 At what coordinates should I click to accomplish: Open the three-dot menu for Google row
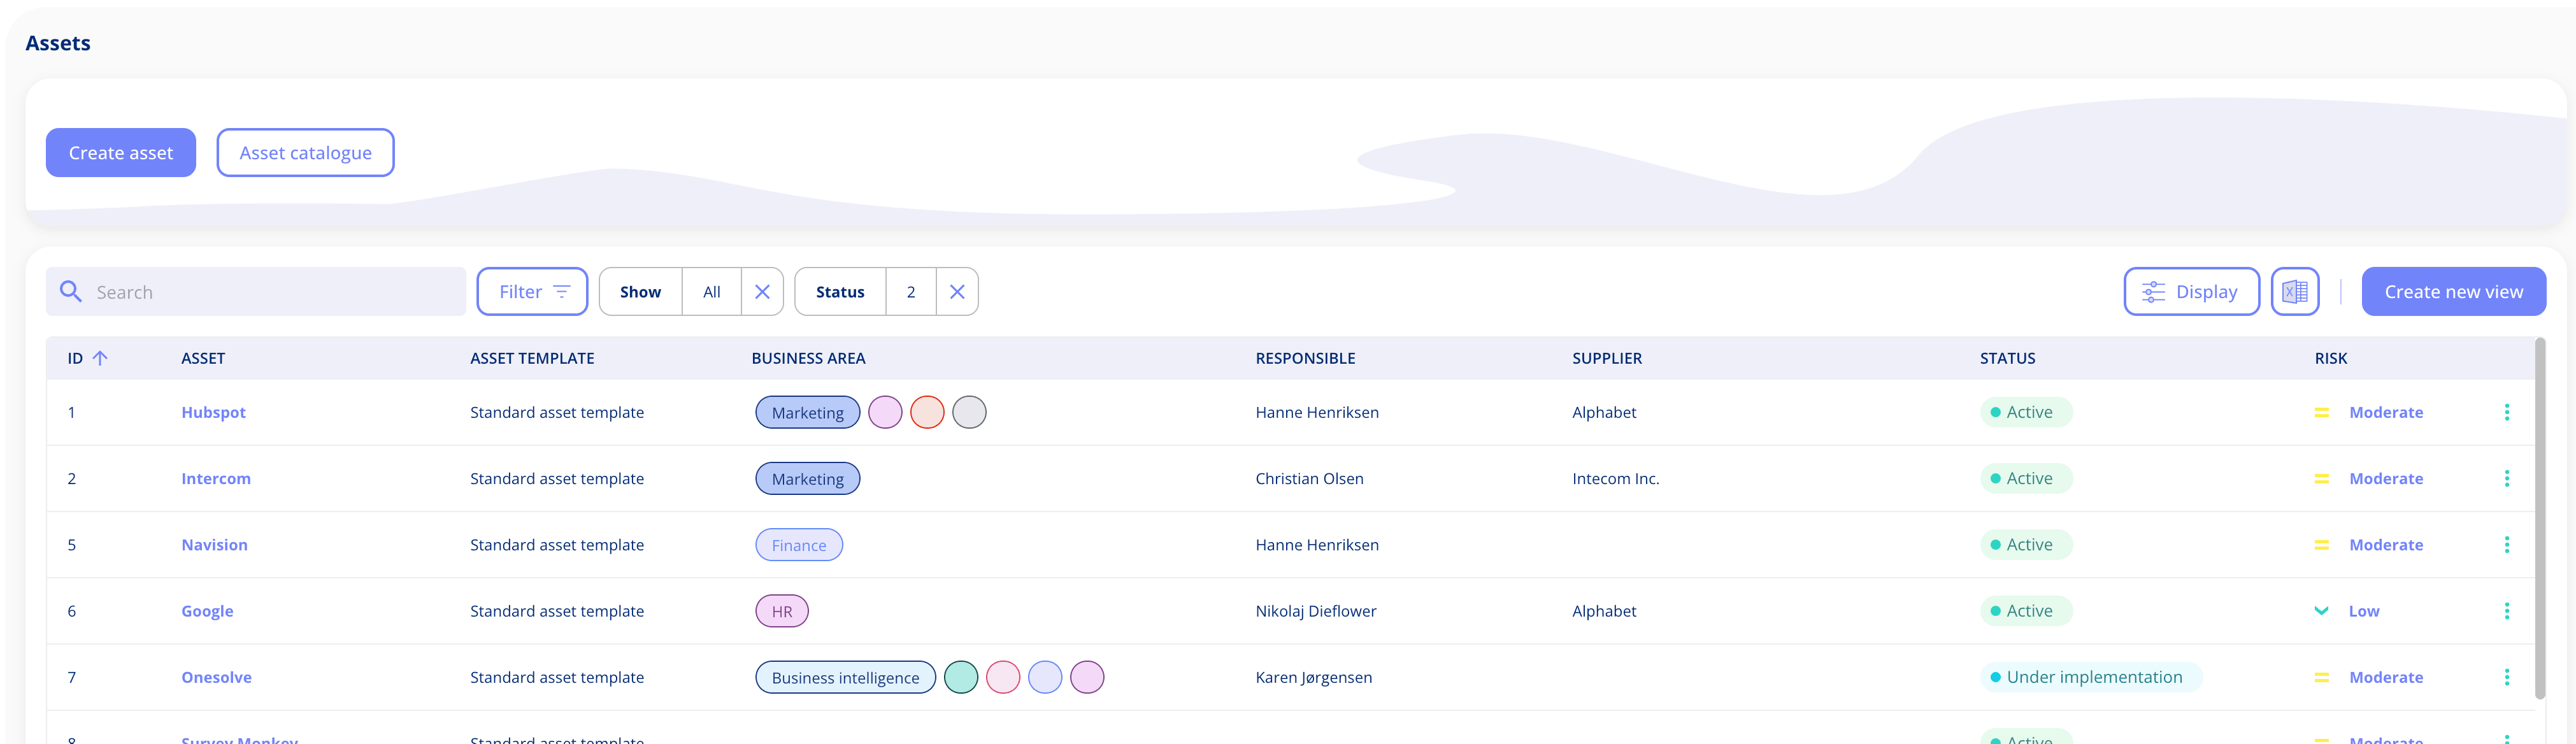2507,610
